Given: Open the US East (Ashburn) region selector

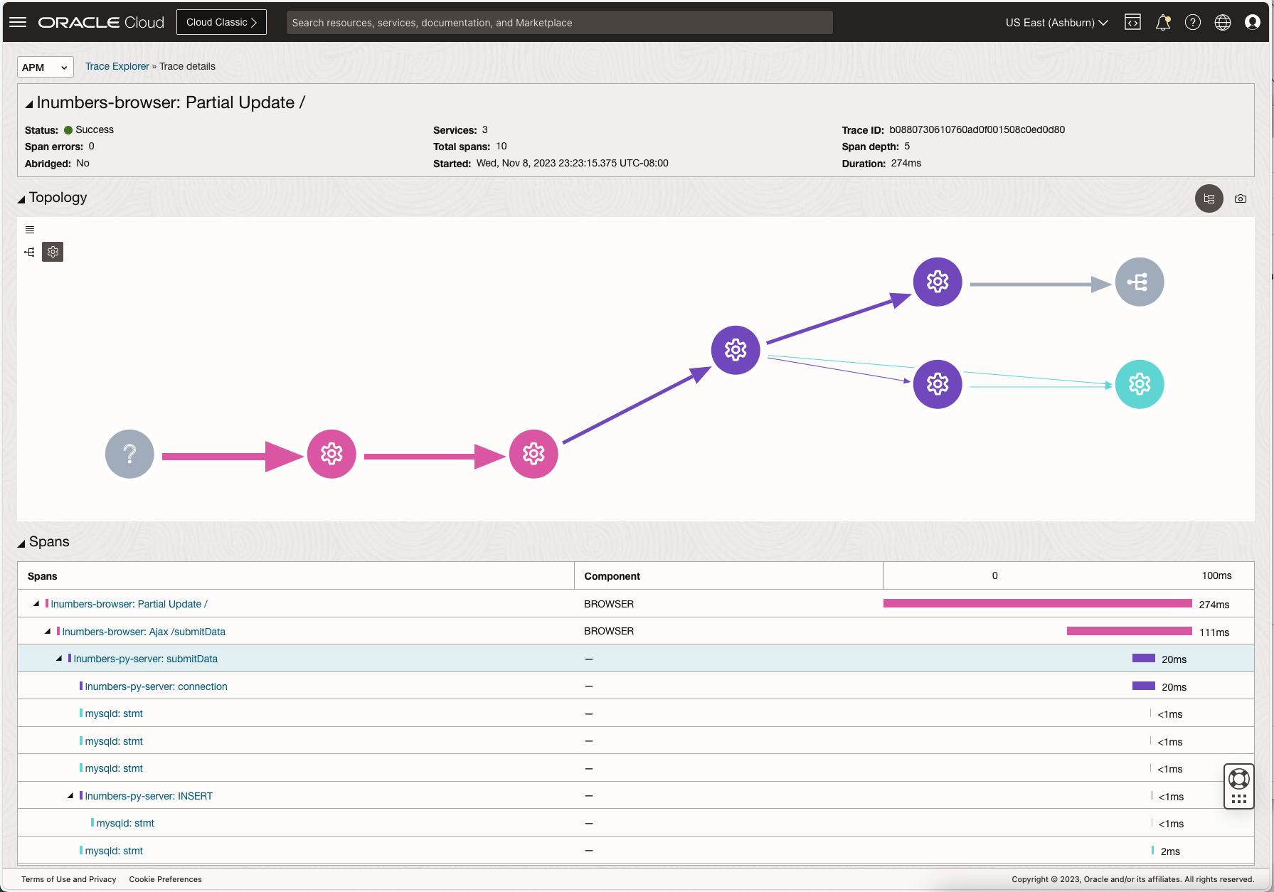Looking at the screenshot, I should click(1056, 22).
